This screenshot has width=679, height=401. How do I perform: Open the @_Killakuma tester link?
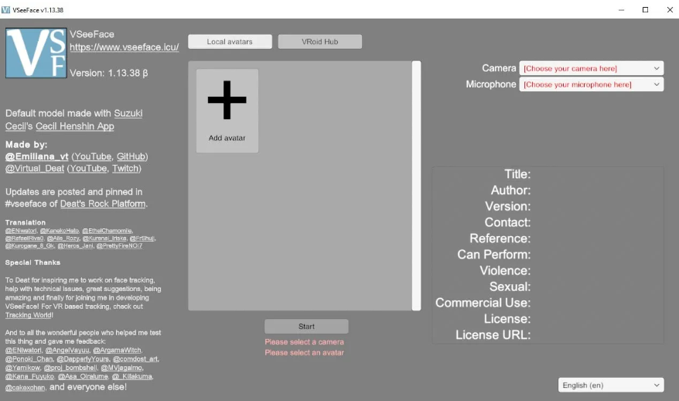click(131, 376)
